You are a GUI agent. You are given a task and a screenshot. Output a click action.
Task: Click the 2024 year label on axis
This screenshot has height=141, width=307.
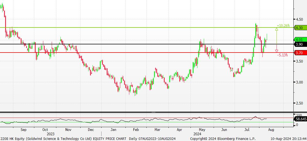(197, 134)
